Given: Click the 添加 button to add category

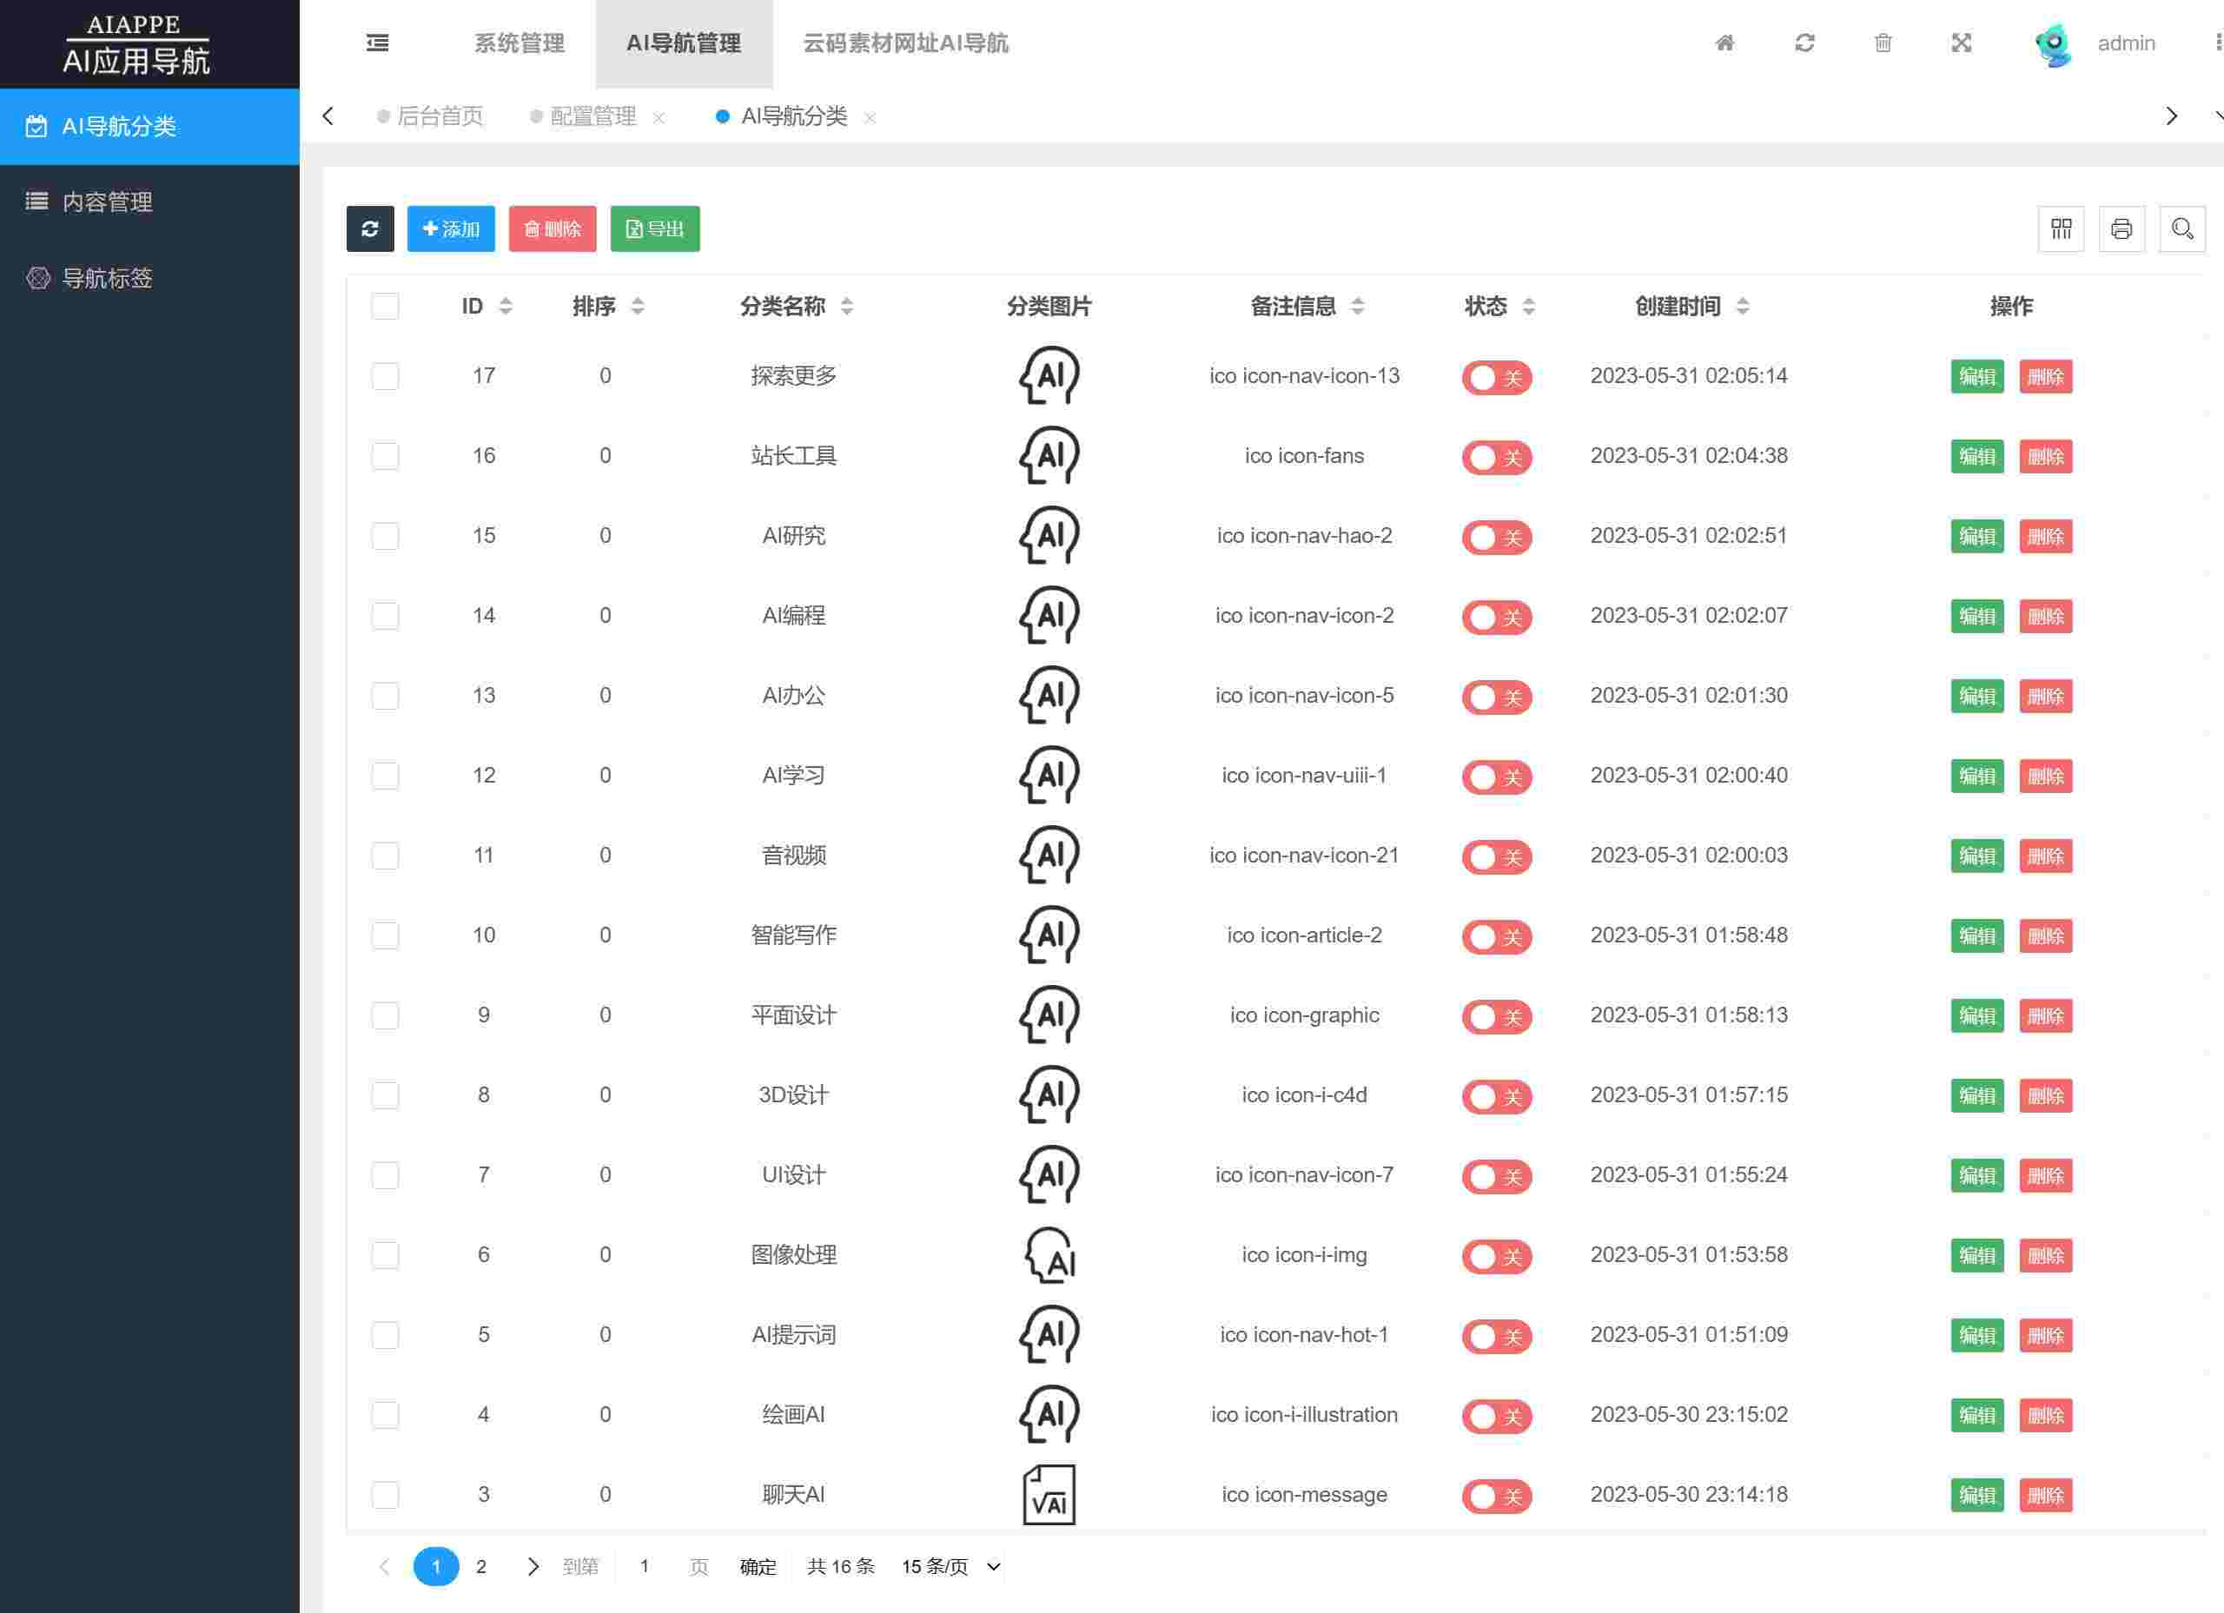Looking at the screenshot, I should [x=451, y=228].
